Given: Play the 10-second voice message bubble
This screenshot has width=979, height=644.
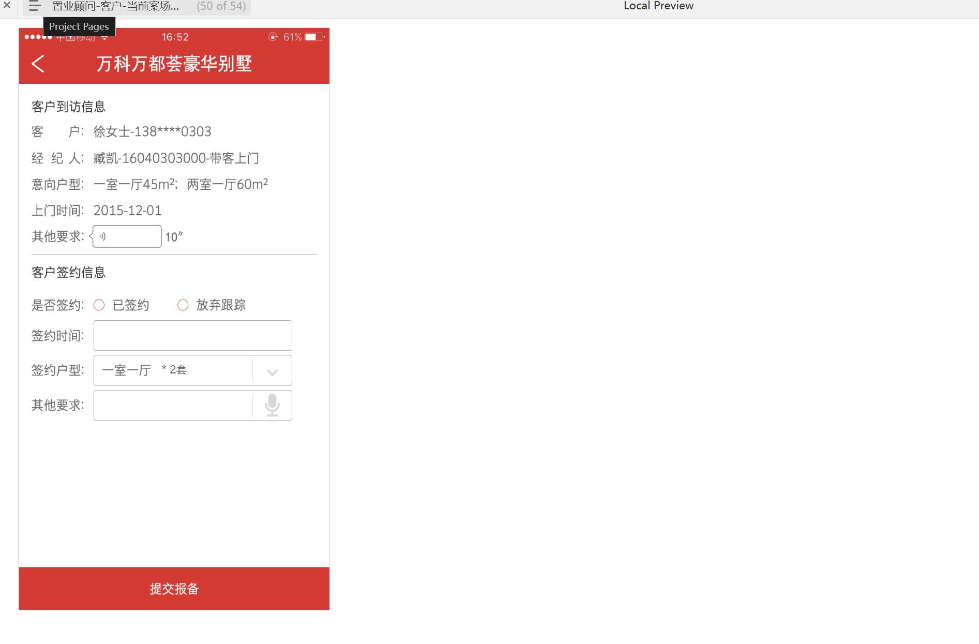Looking at the screenshot, I should pyautogui.click(x=126, y=236).
